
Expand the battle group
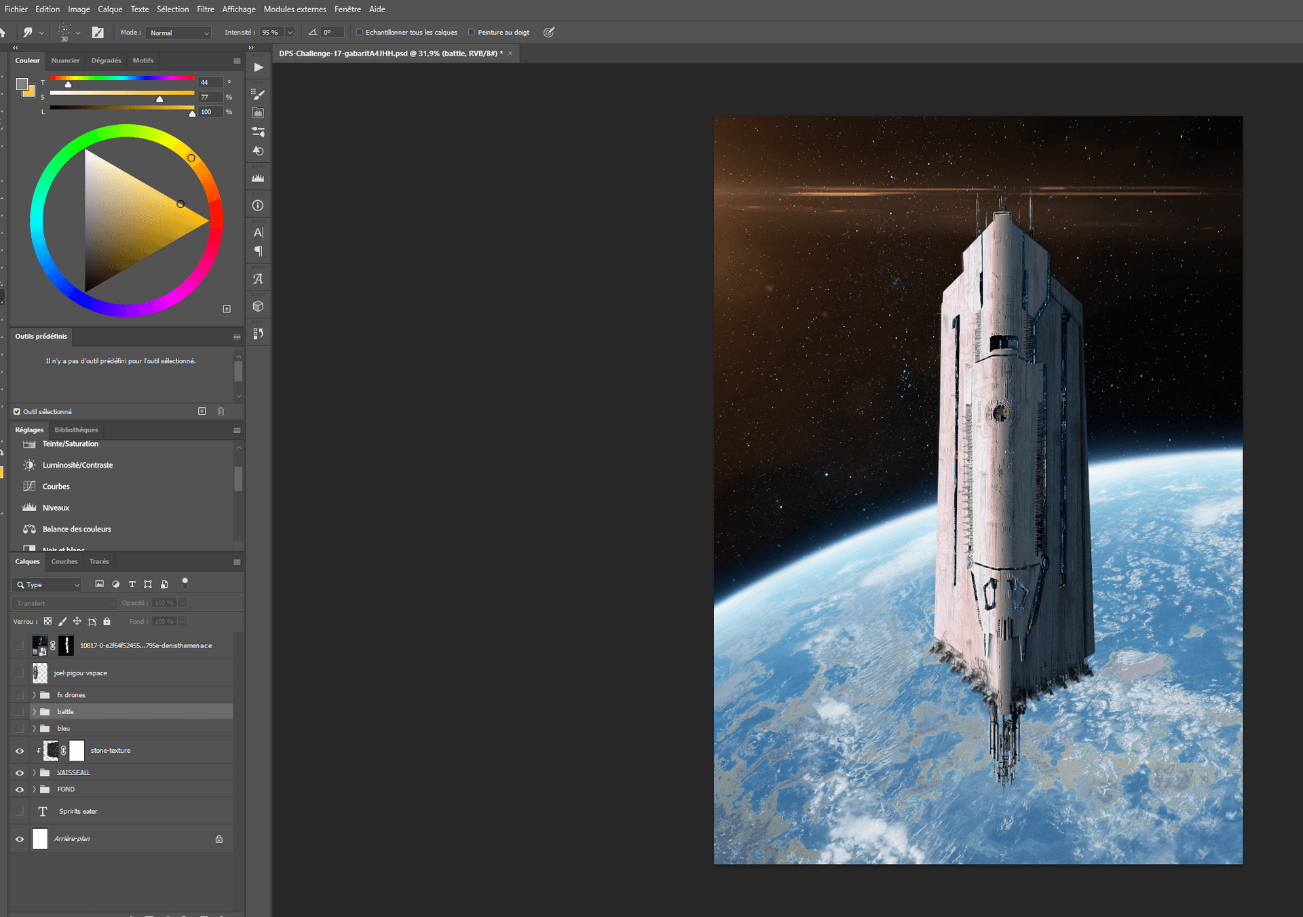(x=34, y=711)
